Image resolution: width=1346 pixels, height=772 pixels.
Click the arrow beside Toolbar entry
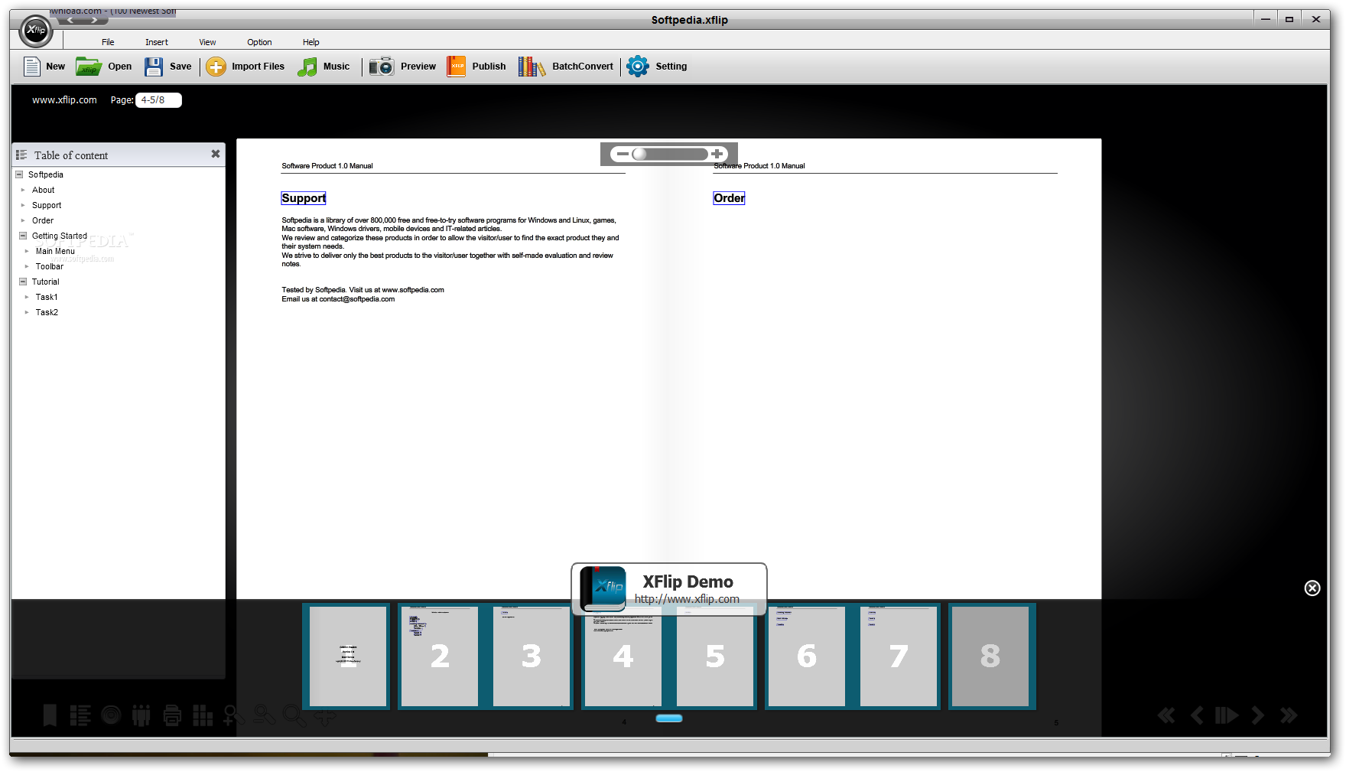coord(27,266)
